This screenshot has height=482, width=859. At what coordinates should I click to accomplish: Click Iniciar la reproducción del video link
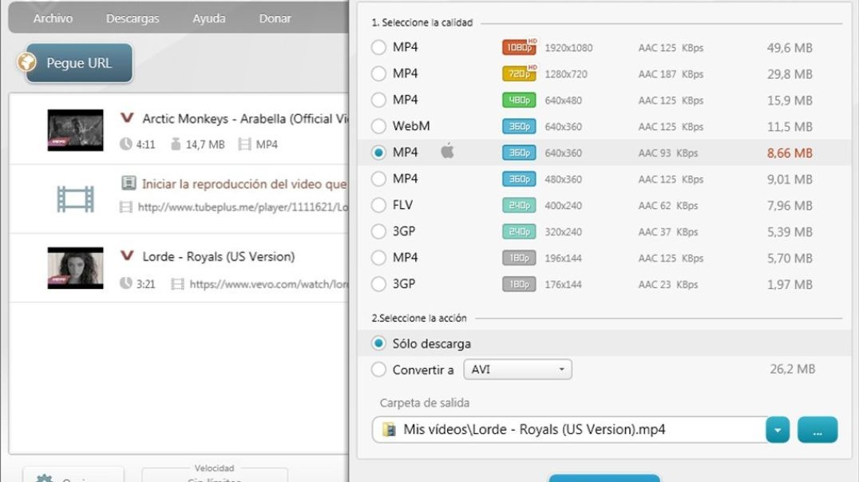(x=243, y=184)
